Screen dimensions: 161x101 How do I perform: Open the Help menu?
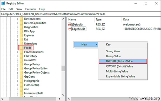point(42,9)
